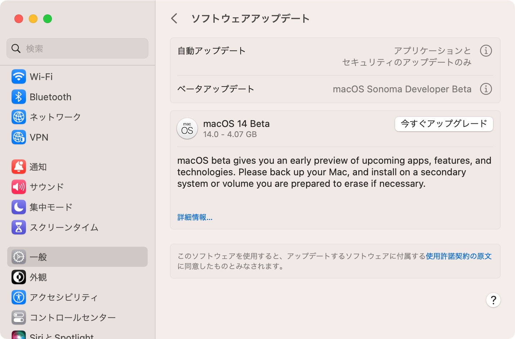Click the スクリーンタイム hourglass icon
This screenshot has width=515, height=339.
coord(19,227)
